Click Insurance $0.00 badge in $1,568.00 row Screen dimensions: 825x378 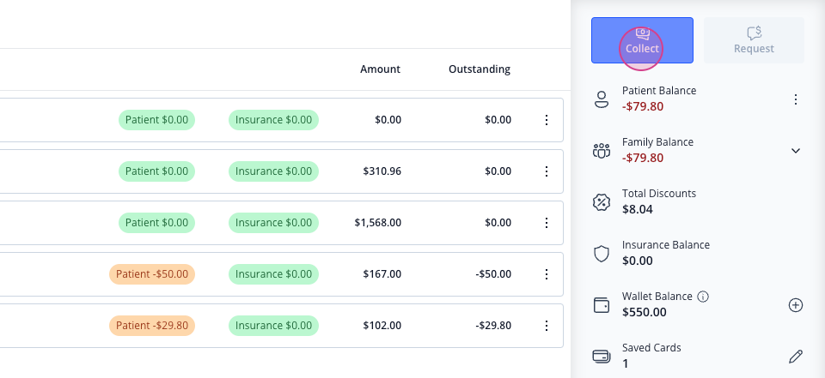(273, 223)
